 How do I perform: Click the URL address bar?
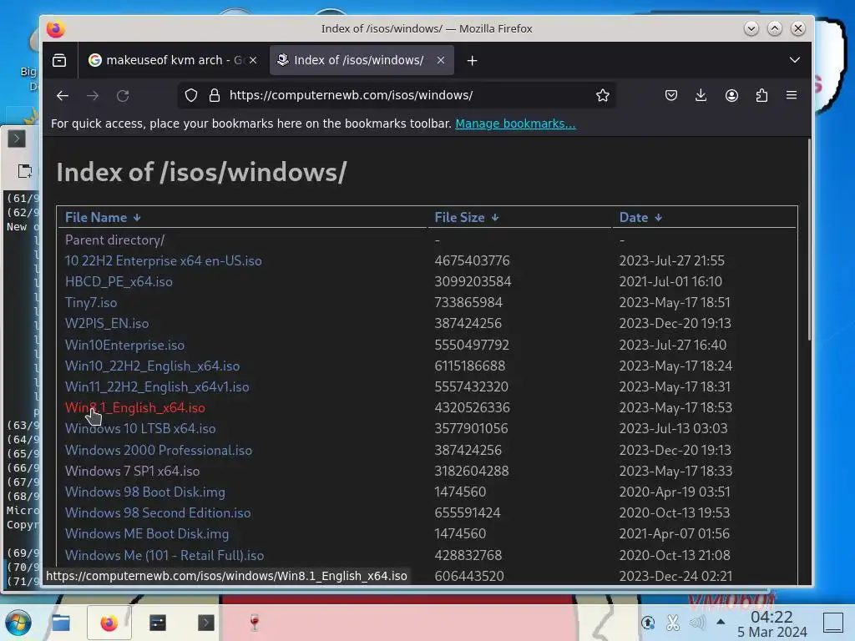pyautogui.click(x=397, y=95)
